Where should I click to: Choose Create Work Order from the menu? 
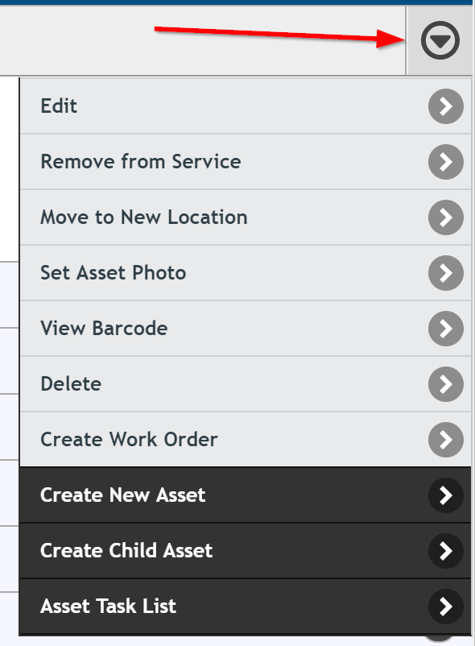click(x=246, y=440)
